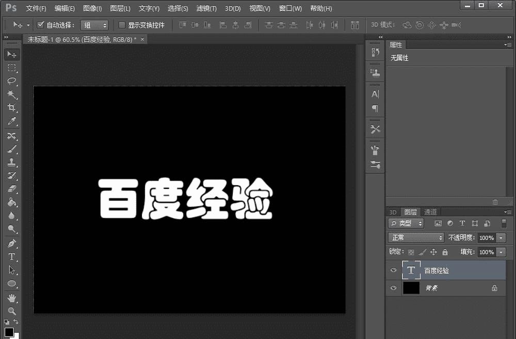Select the Lasso tool
The image size is (516, 339).
(12, 81)
